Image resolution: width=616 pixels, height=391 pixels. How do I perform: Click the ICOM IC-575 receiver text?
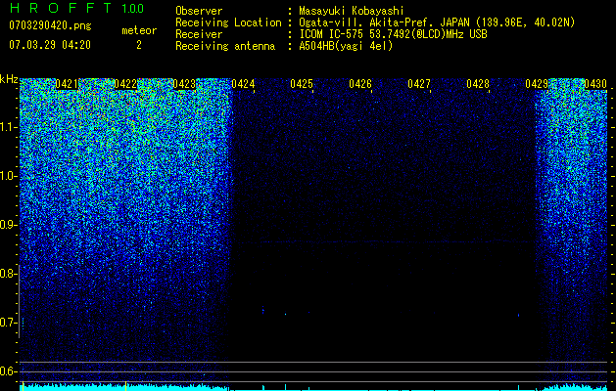393,34
